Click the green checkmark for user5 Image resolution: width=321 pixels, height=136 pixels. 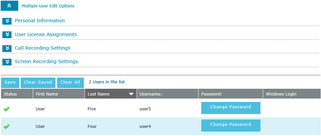(x=6, y=109)
